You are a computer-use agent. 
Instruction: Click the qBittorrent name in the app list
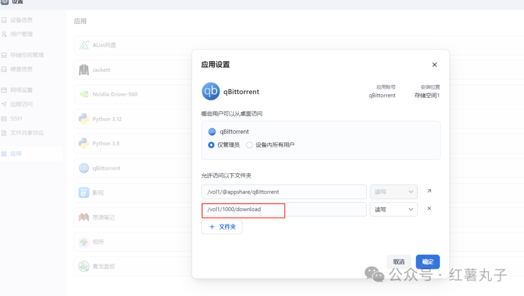click(x=106, y=168)
